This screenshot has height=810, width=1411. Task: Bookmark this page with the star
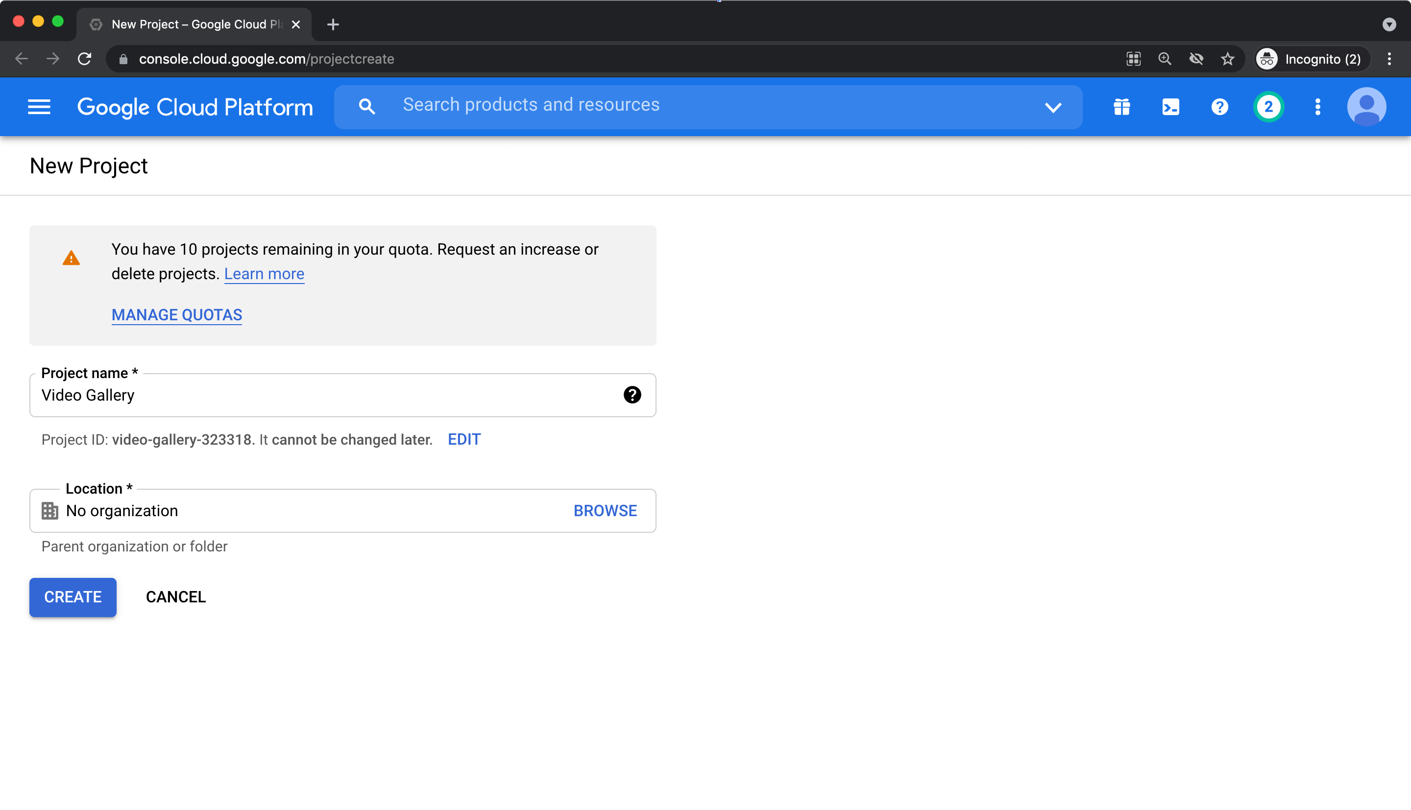click(1227, 59)
